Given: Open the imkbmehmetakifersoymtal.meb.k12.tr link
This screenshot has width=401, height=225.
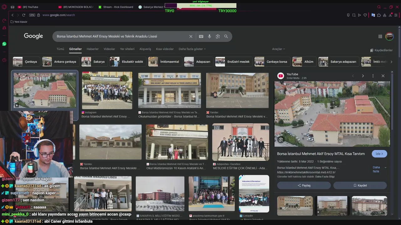Looking at the screenshot, I should 306,172.
